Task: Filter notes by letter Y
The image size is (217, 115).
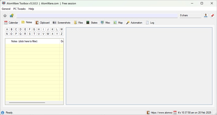Action: pyautogui.click(x=57, y=34)
